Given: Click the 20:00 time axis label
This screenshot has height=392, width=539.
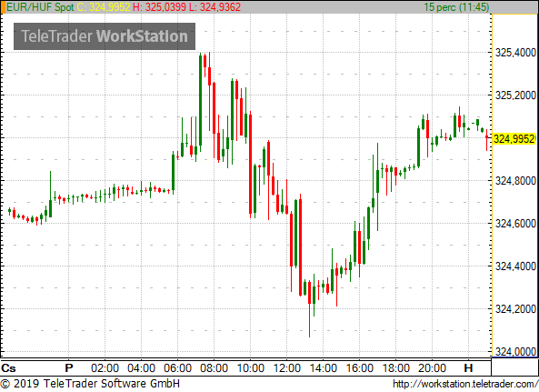Looking at the screenshot, I should click(432, 368).
